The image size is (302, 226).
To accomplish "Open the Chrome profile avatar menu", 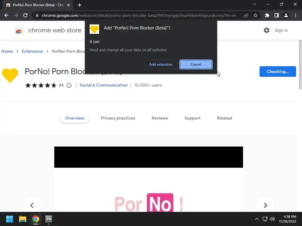I will 286,15.
